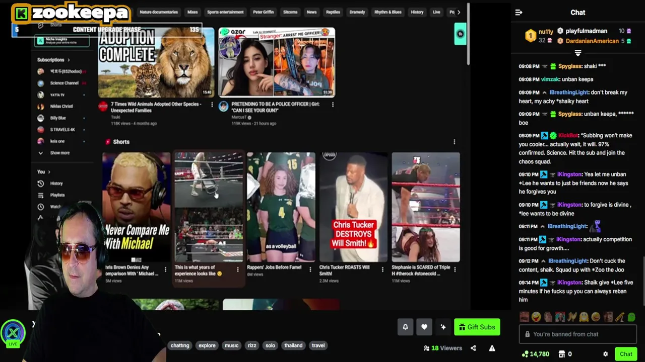Select the chatting stream tag
Image resolution: width=645 pixels, height=362 pixels.
(x=180, y=345)
